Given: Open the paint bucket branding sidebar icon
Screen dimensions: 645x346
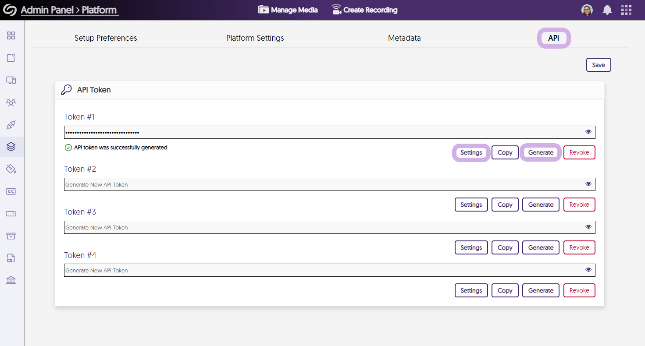Looking at the screenshot, I should [x=11, y=169].
